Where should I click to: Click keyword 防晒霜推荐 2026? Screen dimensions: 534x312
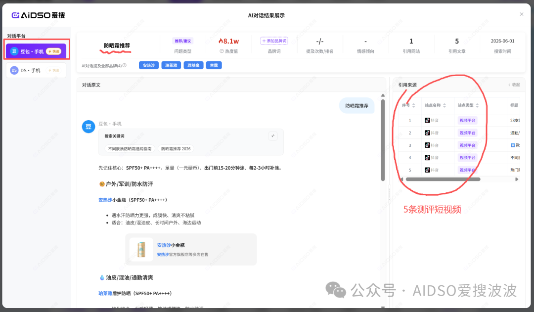point(176,149)
